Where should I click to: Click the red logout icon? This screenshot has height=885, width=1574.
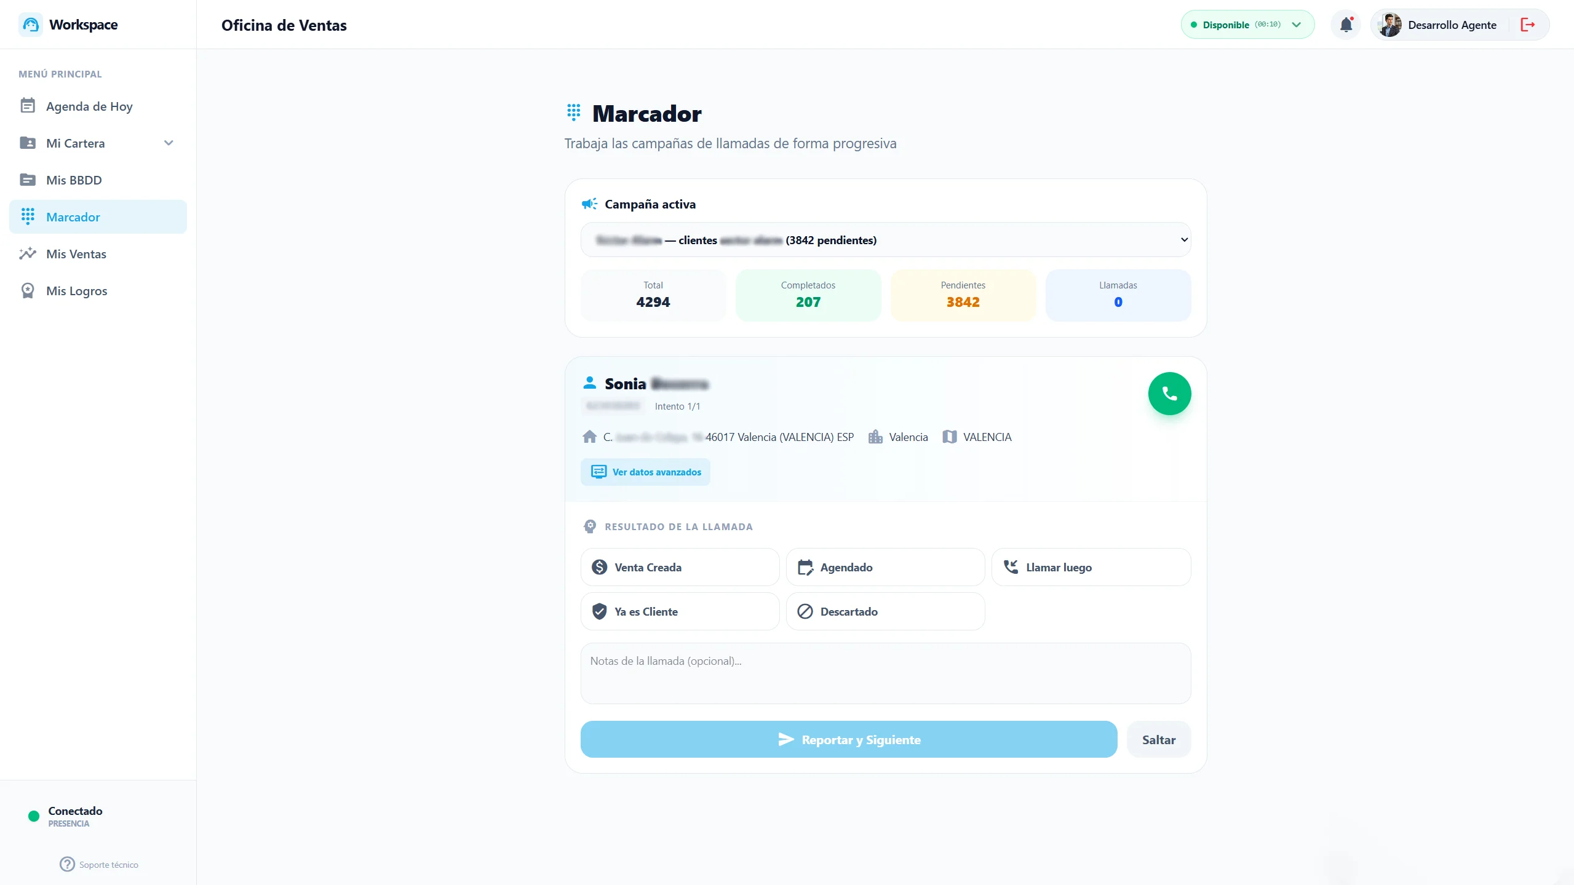(x=1527, y=25)
